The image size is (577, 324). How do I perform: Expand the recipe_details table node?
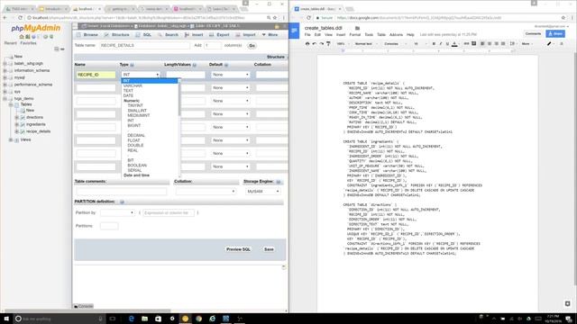pos(16,131)
